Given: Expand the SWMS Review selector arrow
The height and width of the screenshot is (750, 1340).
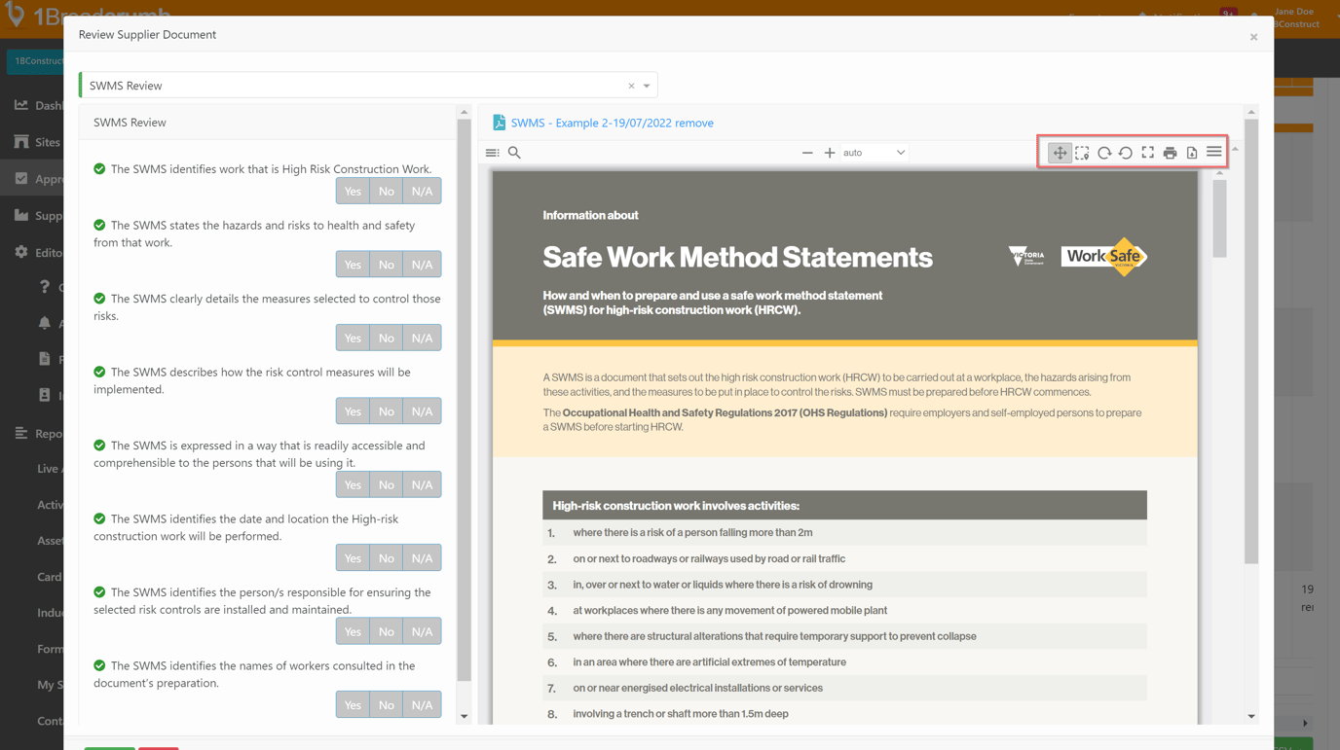Looking at the screenshot, I should pos(647,86).
